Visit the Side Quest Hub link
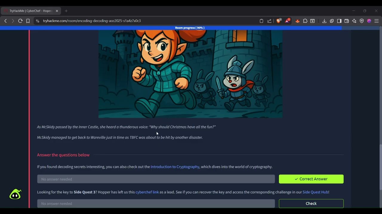This screenshot has width=382, height=214. pyautogui.click(x=315, y=192)
